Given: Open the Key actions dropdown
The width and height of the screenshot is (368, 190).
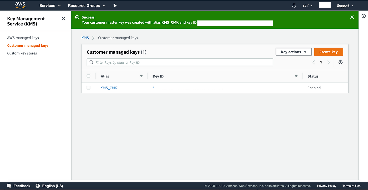Looking at the screenshot, I should click(294, 52).
